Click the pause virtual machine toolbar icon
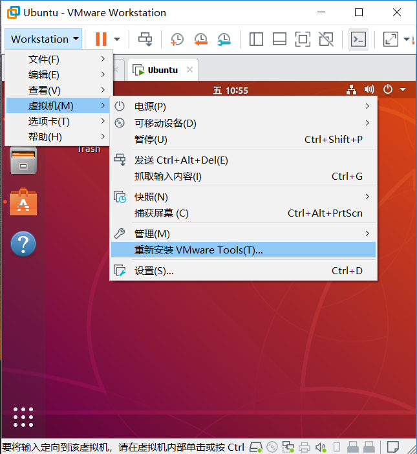 coord(101,39)
